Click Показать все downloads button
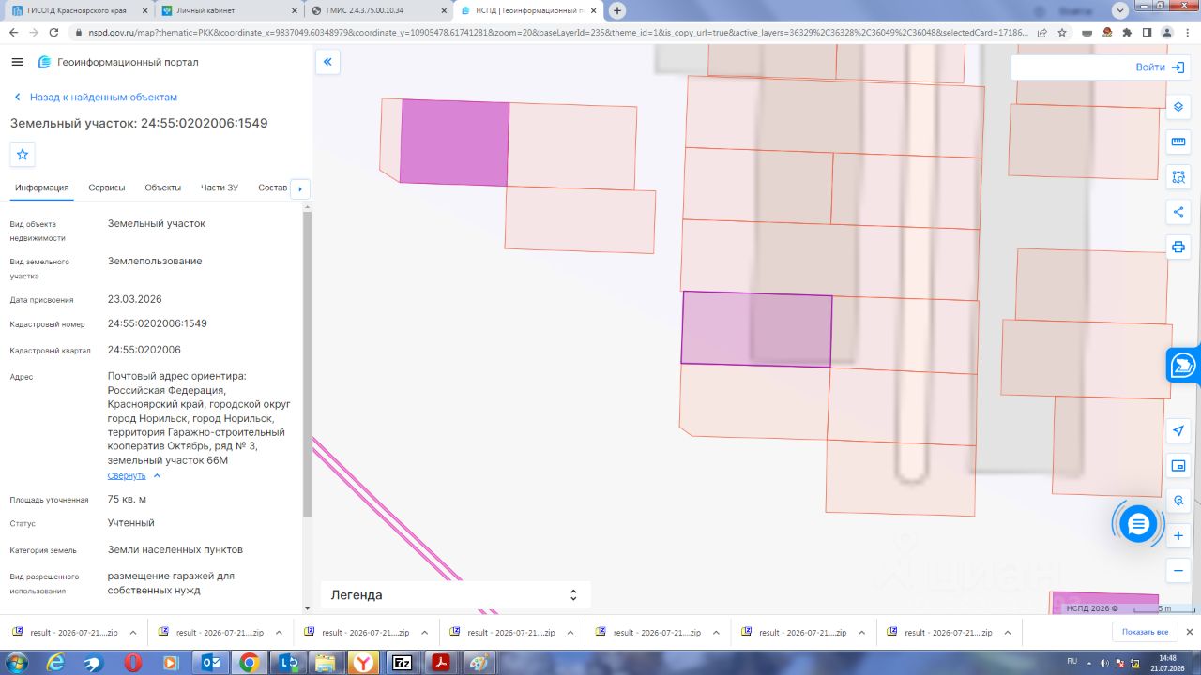 pos(1145,633)
